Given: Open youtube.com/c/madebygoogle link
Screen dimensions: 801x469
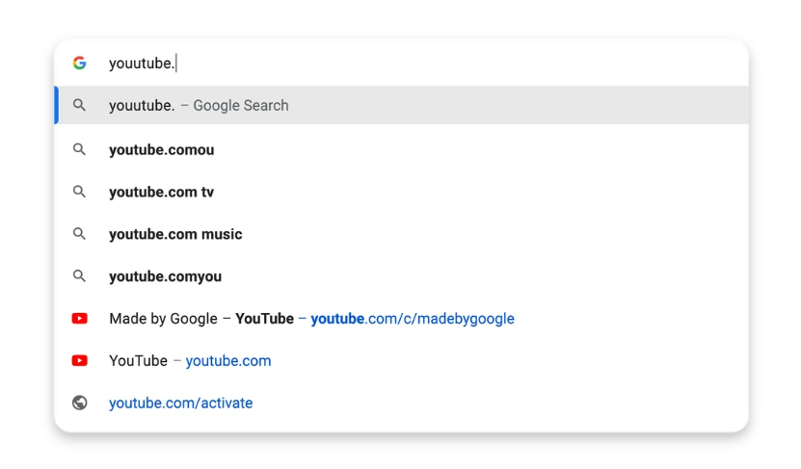Looking at the screenshot, I should click(413, 319).
